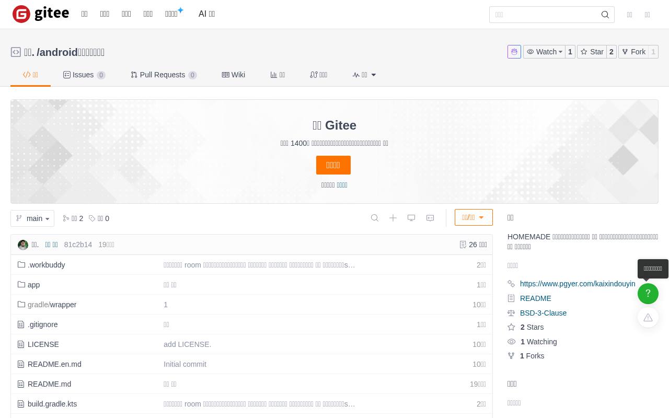
Task: Click the eye icon beside 1 Watching
Action: [x=511, y=342]
